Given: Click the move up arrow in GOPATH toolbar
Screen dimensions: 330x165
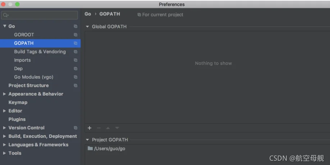Looking at the screenshot, I should [108, 128].
